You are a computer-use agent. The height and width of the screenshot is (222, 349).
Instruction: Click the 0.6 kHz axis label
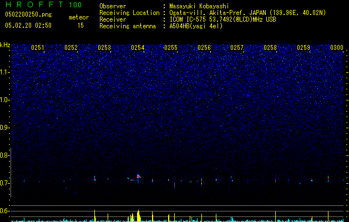click(x=4, y=211)
